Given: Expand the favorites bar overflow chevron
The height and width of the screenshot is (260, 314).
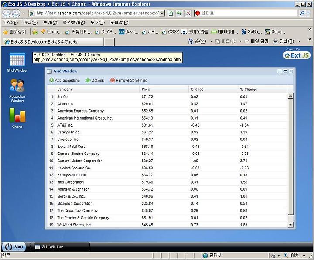Looking at the screenshot, I should [310, 30].
